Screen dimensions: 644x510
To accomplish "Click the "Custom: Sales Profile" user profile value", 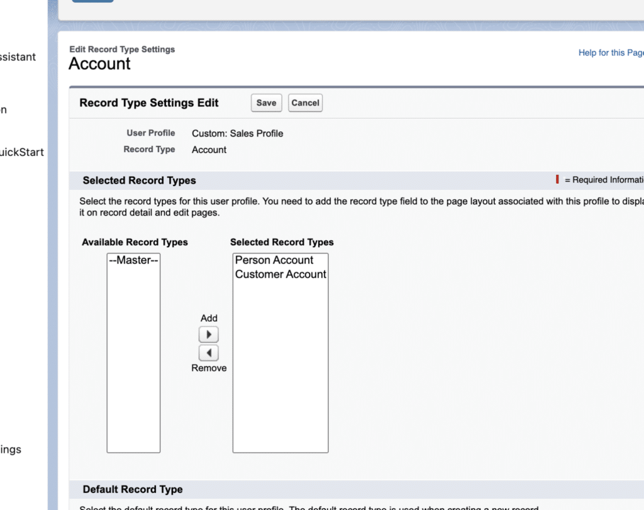I will [237, 133].
